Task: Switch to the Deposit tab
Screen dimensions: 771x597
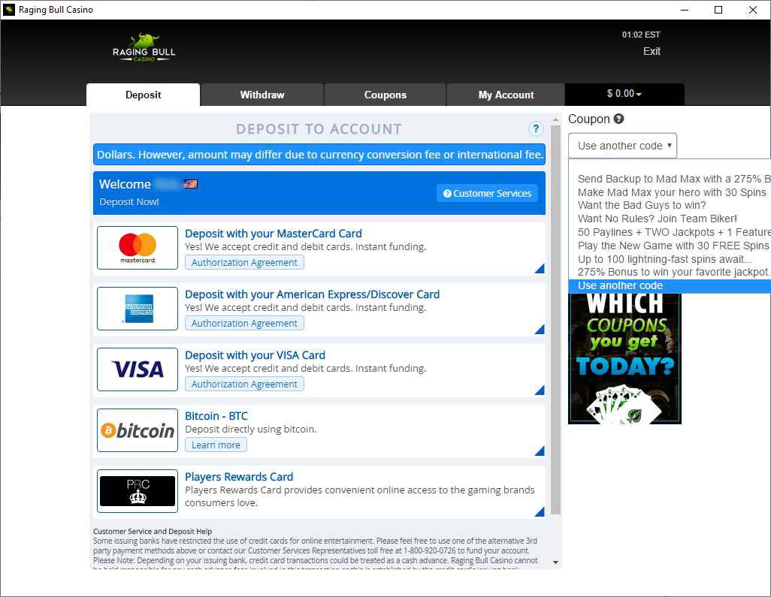Action: pos(143,95)
